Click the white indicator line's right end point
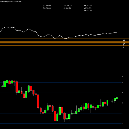129x129 pixels. (x=117, y=32)
